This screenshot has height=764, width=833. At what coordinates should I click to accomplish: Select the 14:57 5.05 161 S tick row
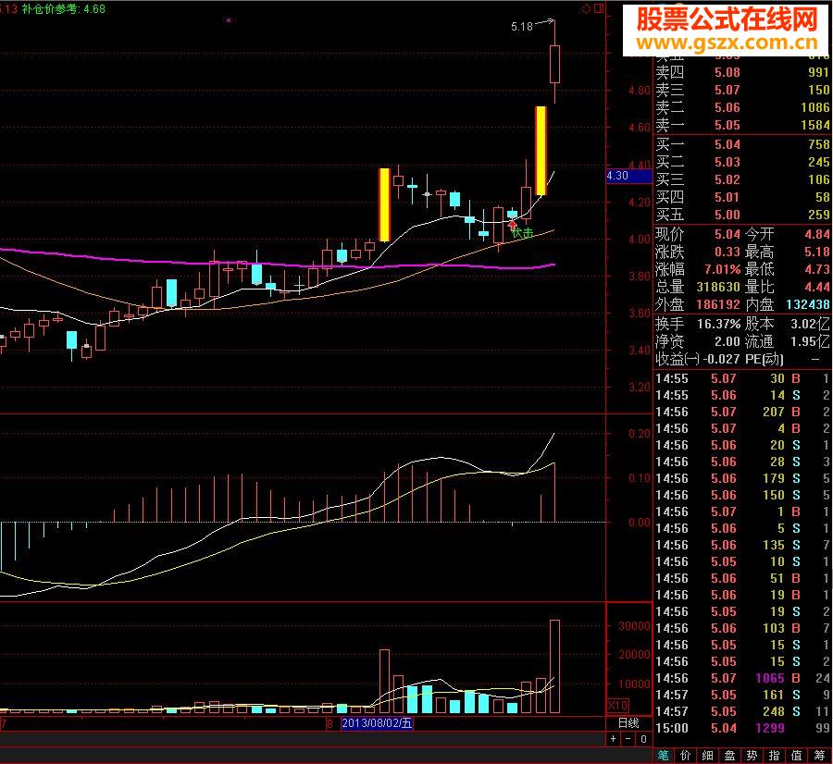pyautogui.click(x=742, y=695)
